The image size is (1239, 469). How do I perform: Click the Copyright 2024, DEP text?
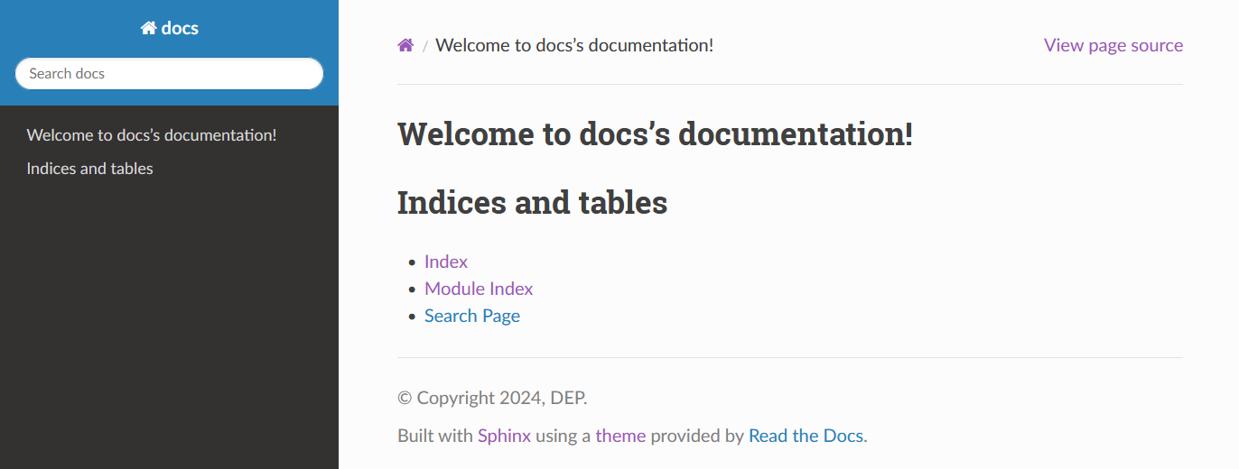coord(492,398)
